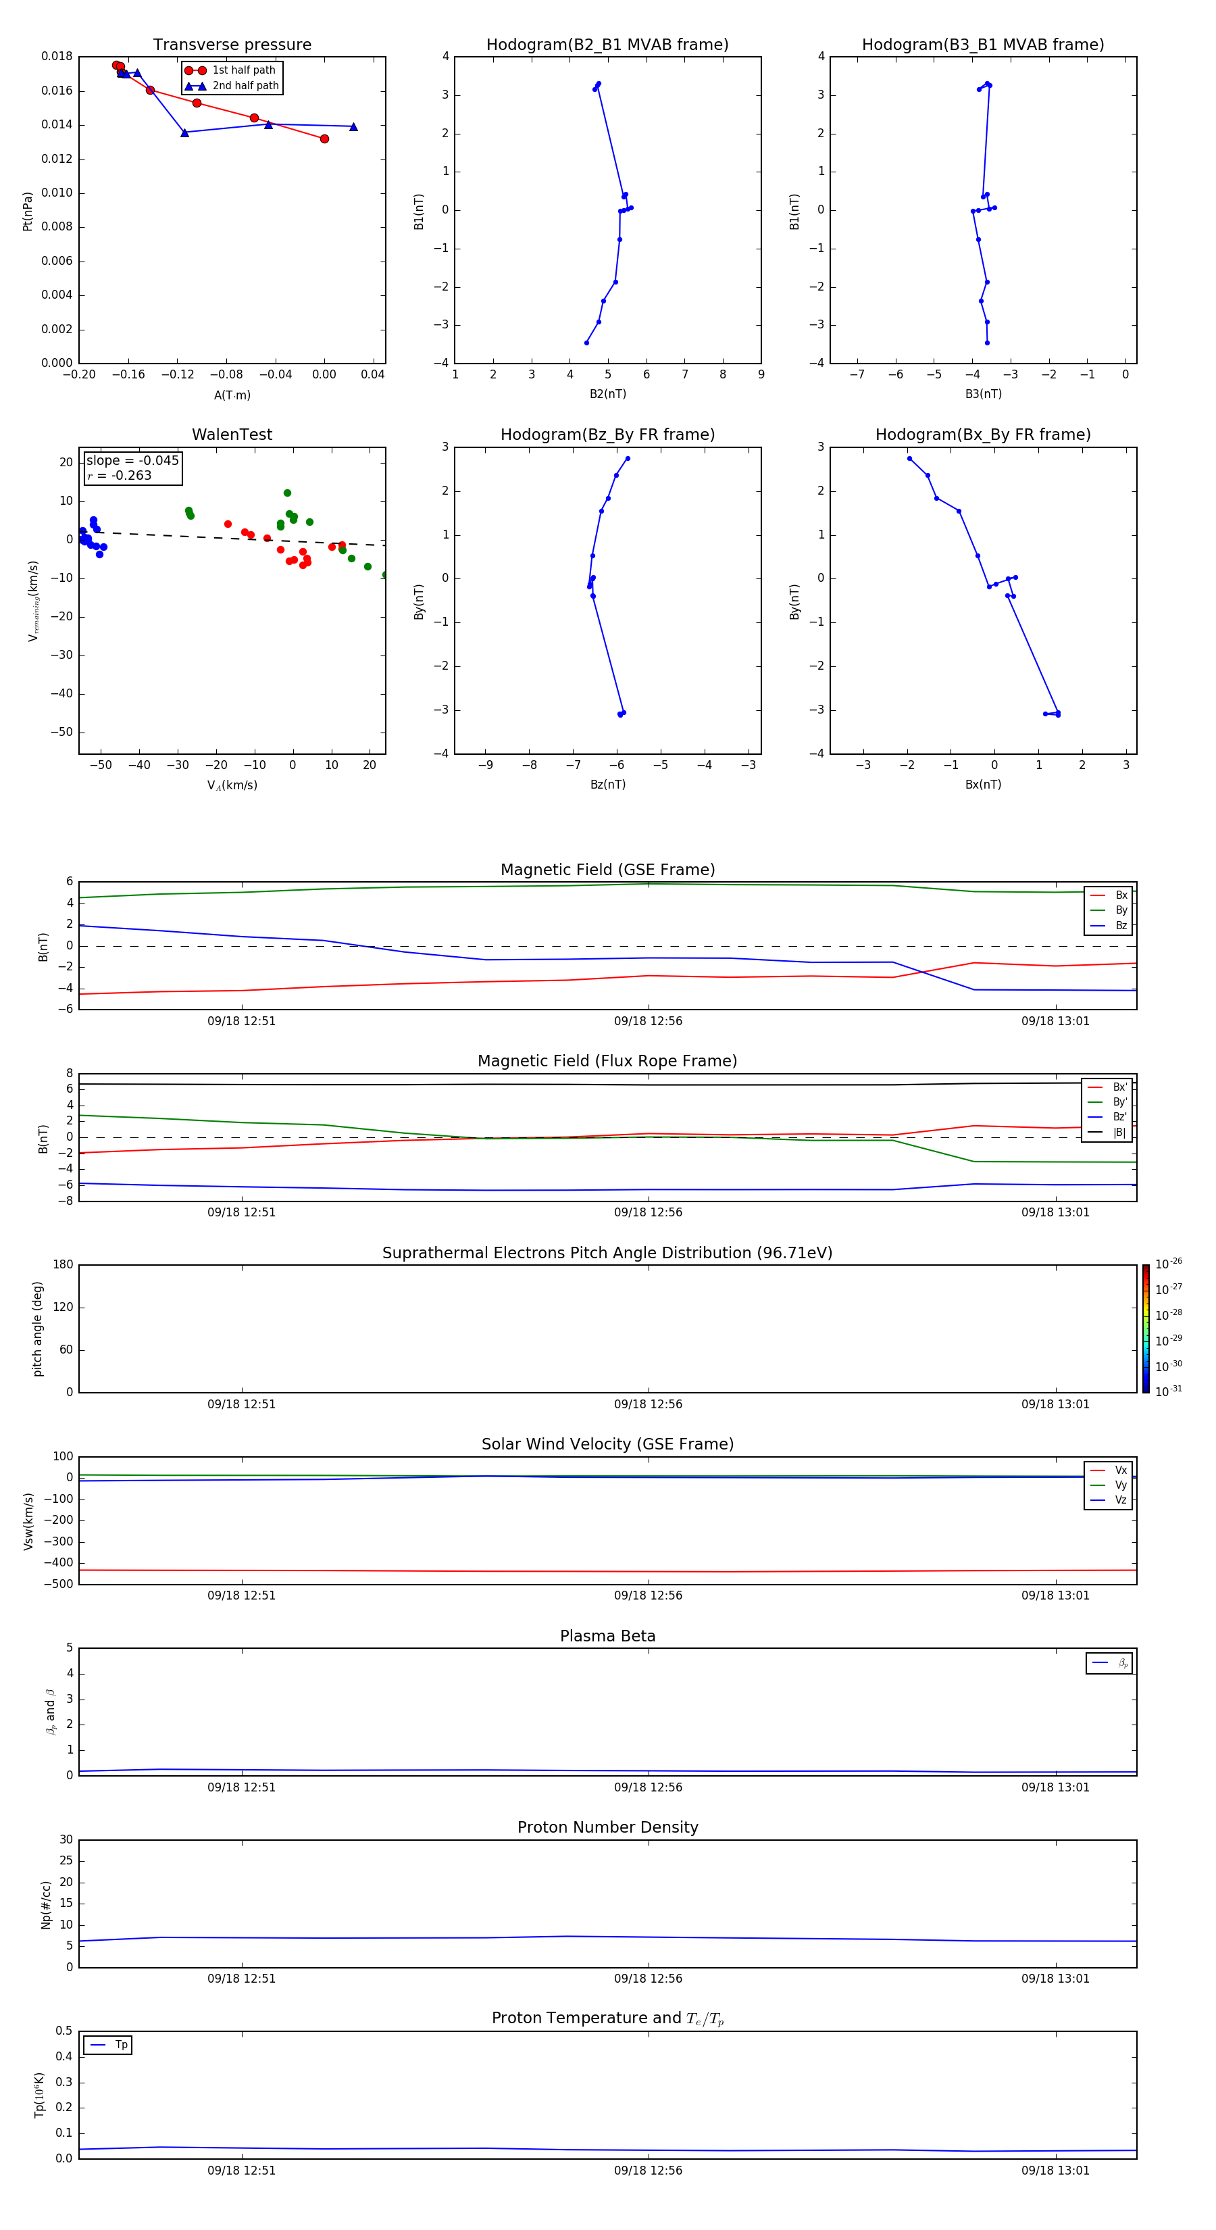Click the 'B2(nT)' x-axis label
The width and height of the screenshot is (1216, 2230).
607,394
